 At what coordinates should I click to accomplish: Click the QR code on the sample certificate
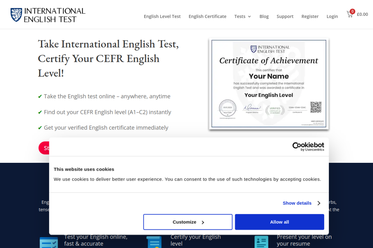pyautogui.click(x=316, y=107)
